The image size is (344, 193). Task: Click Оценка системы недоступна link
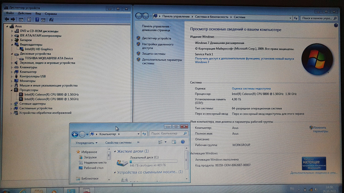251,88
